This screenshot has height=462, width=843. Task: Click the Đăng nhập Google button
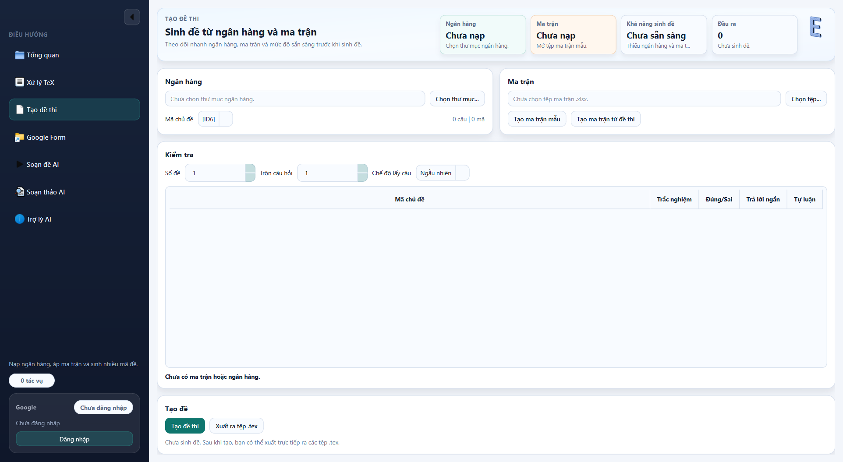point(74,439)
